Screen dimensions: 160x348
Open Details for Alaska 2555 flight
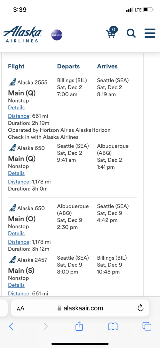[x=16, y=108]
